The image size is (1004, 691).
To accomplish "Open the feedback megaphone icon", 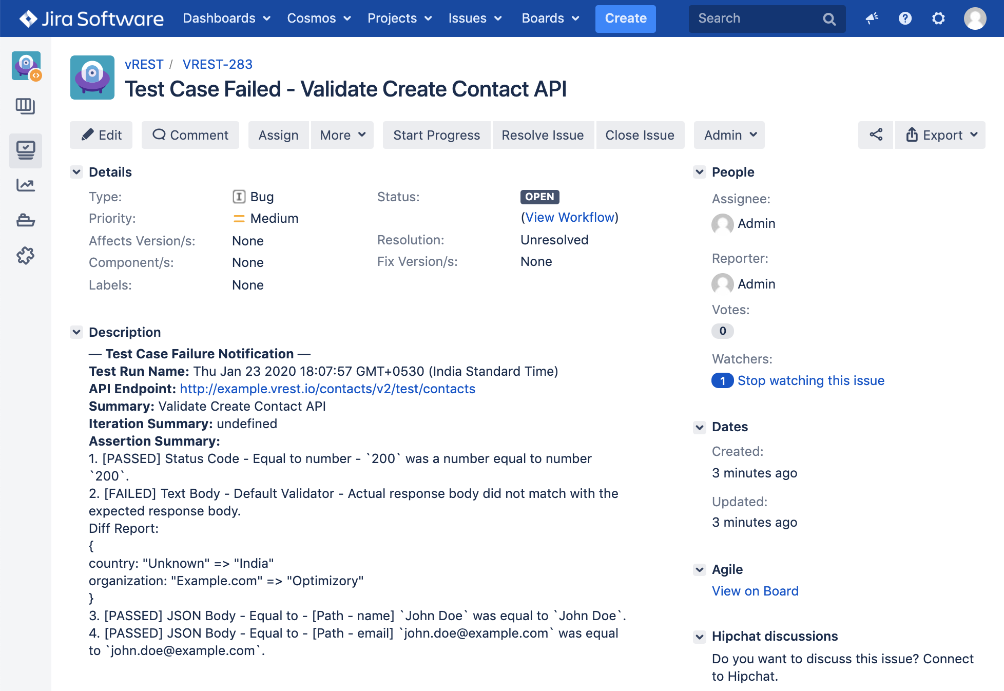I will [x=872, y=18].
